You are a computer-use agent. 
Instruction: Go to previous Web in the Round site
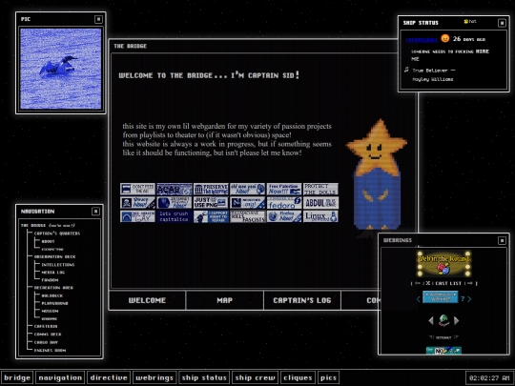point(418,283)
